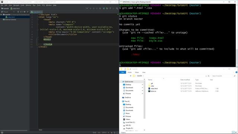Screen dimensions: 238x134
Task: Click the tutoGit breadcrumb in navigation bar
Action: pyautogui.click(x=5, y=9)
